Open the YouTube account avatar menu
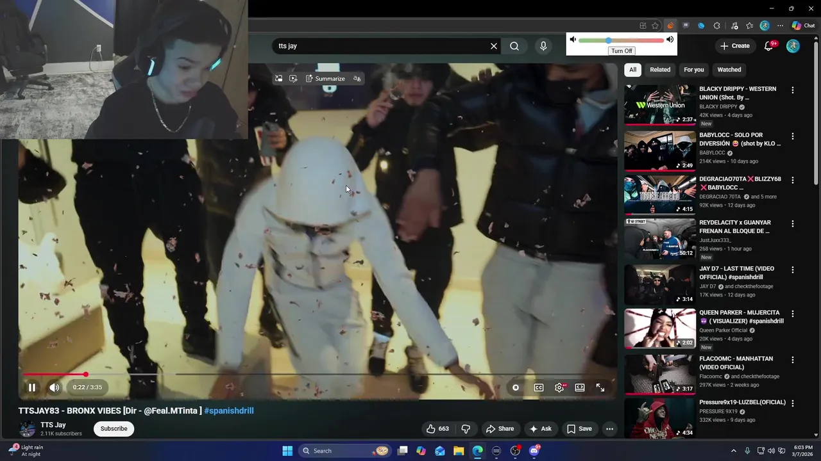The height and width of the screenshot is (461, 821). [793, 46]
